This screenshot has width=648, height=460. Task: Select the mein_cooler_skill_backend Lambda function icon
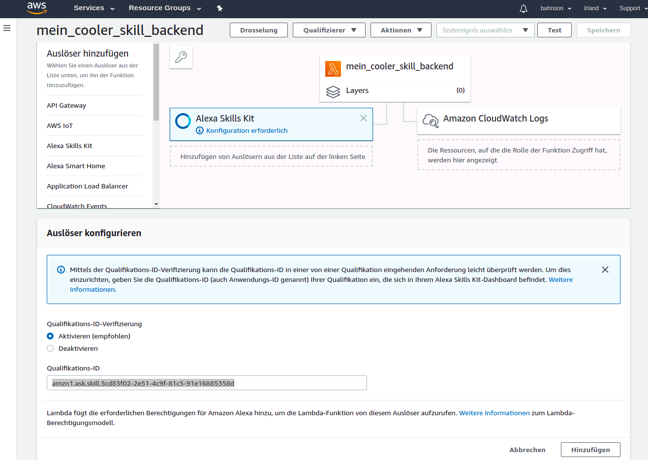pyautogui.click(x=333, y=66)
